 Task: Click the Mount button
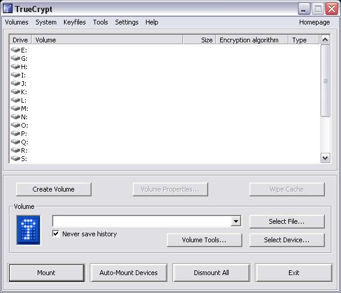[x=46, y=273]
